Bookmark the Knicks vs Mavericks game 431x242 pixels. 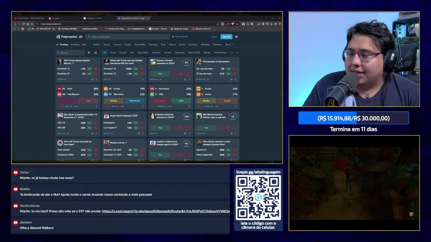(143, 106)
